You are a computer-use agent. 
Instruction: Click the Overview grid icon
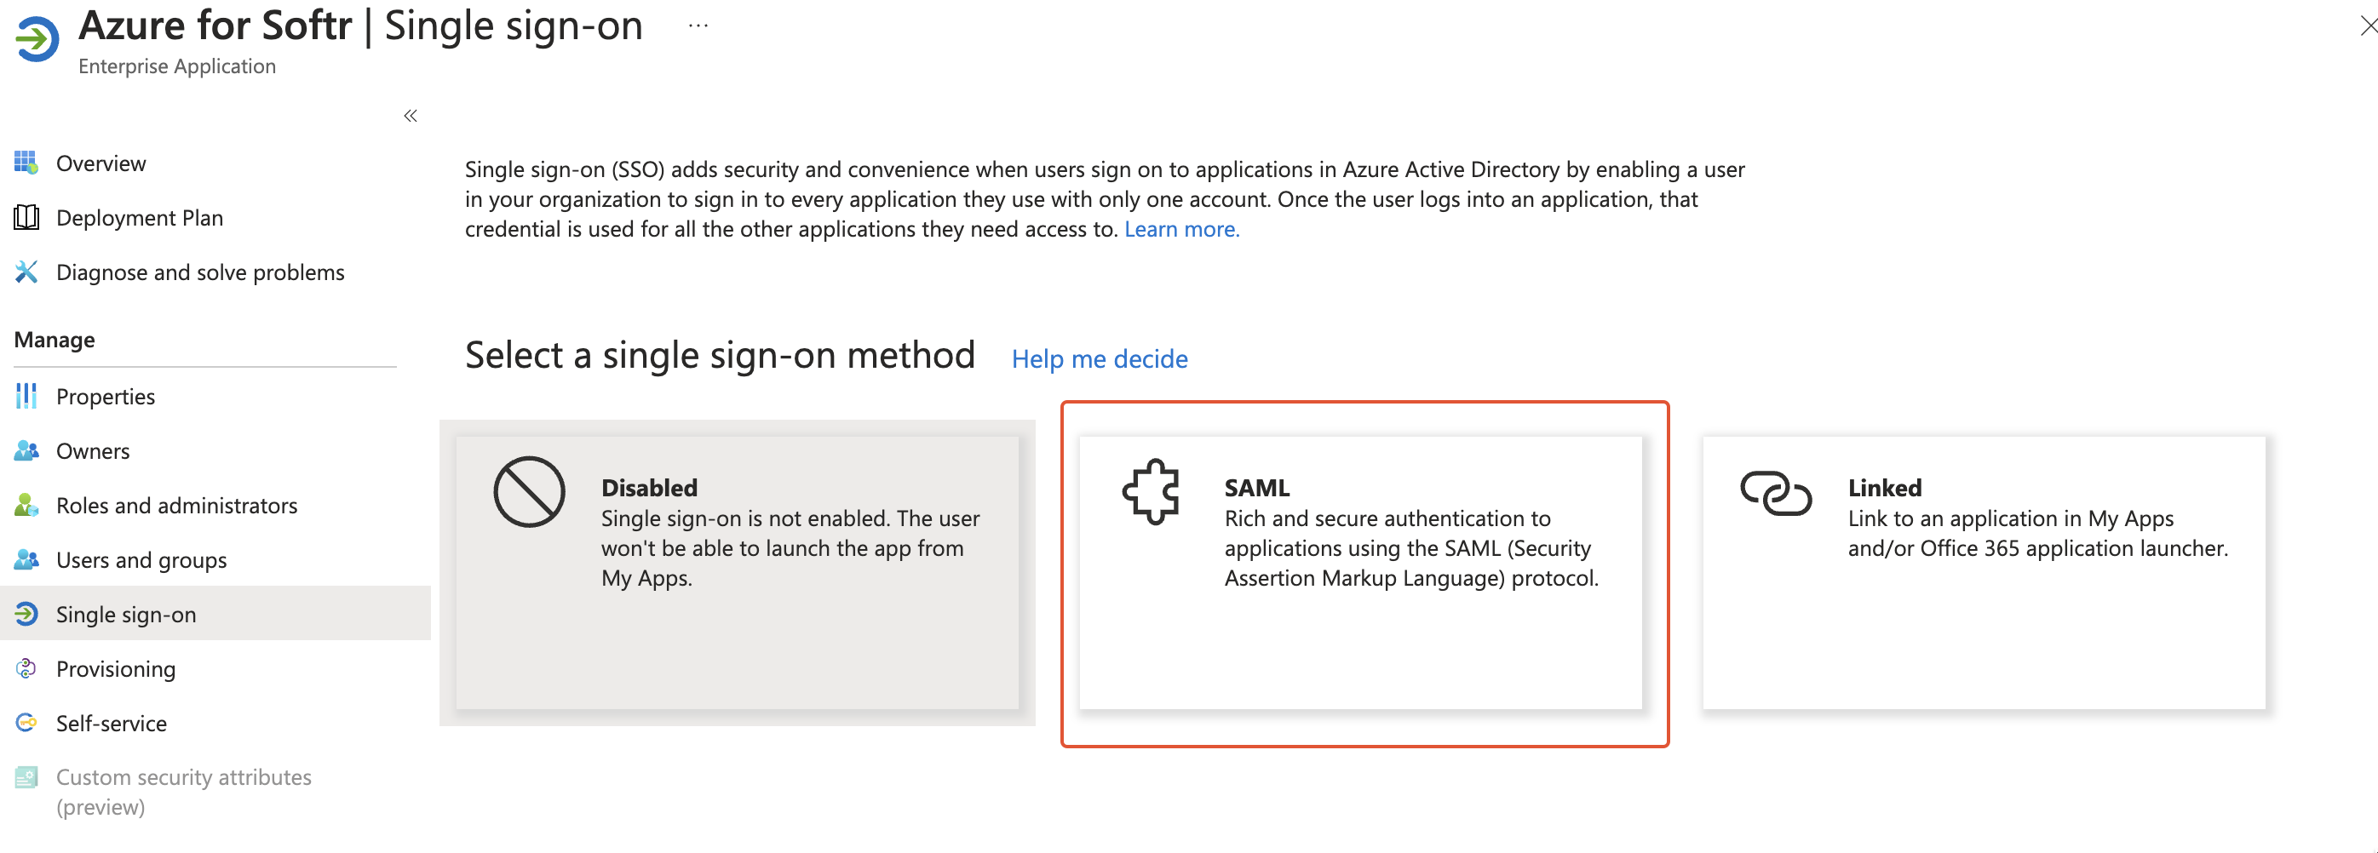coord(26,163)
